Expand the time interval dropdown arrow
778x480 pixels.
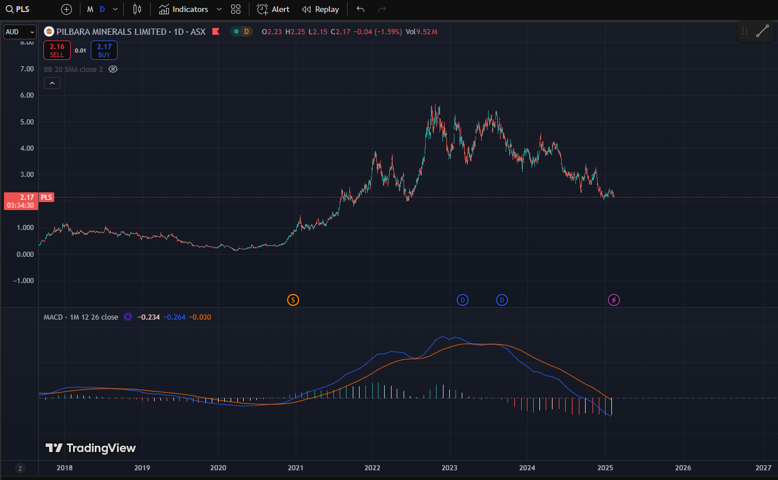116,9
